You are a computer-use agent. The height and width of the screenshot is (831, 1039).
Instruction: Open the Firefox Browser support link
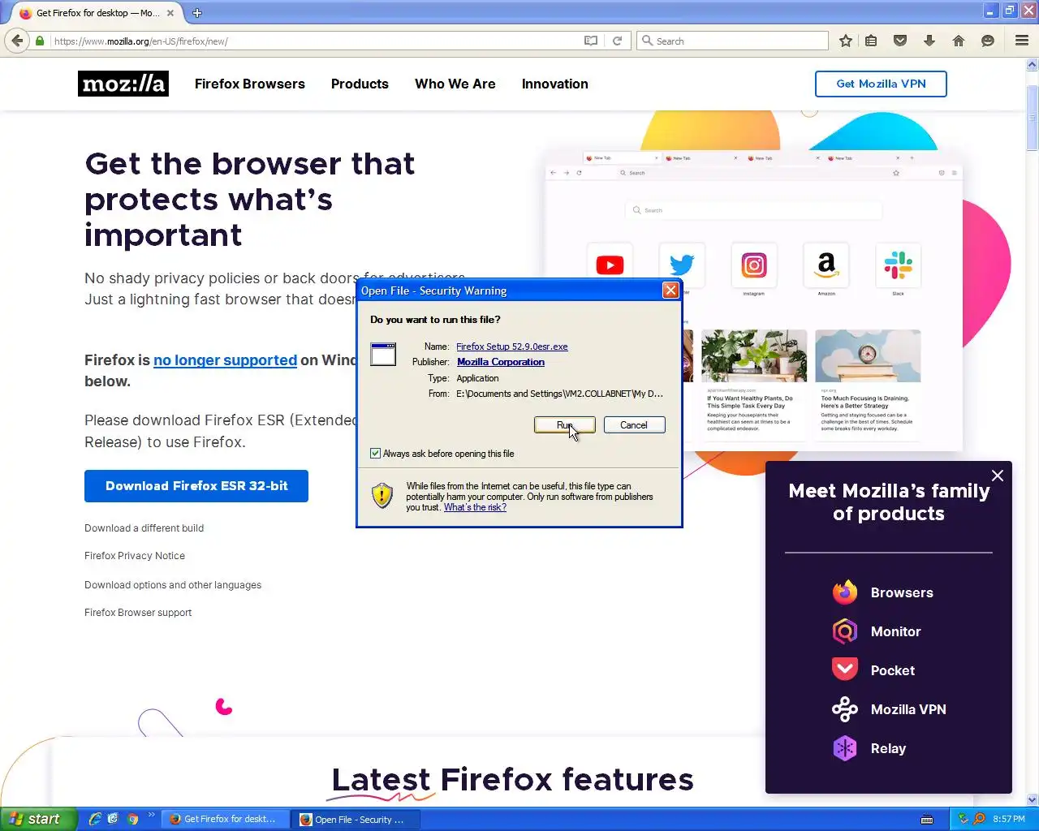pos(138,613)
